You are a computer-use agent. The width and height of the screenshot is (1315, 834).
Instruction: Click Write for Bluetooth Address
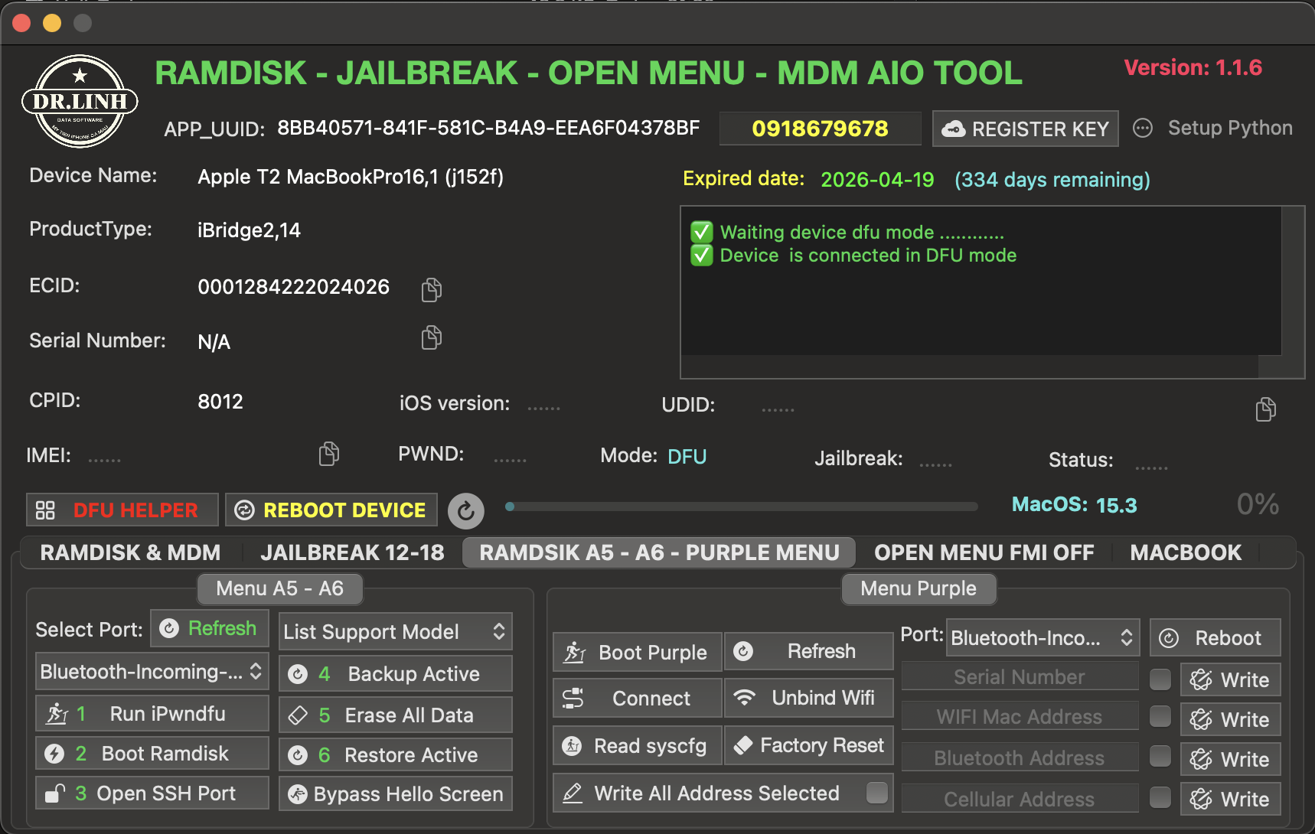point(1230,759)
